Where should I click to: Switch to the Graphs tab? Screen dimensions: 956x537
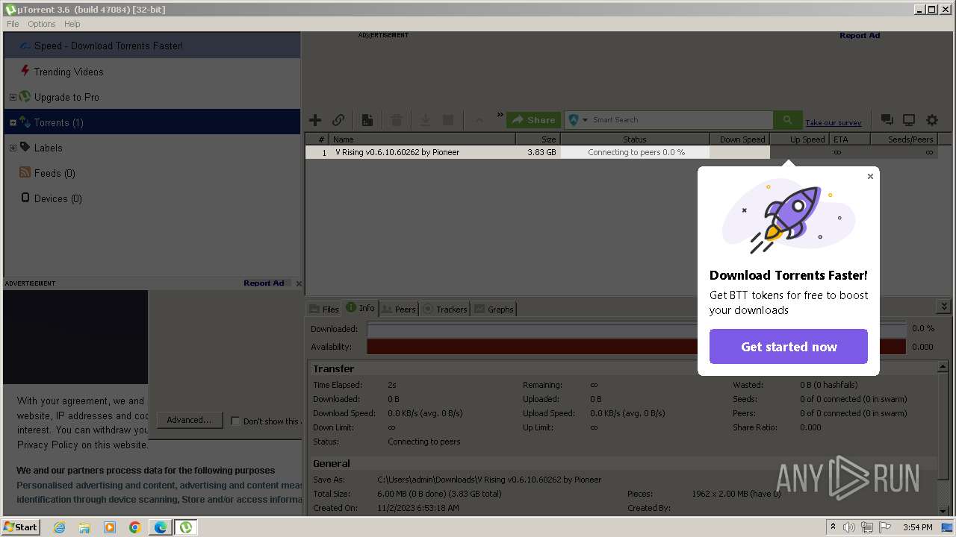[494, 309]
